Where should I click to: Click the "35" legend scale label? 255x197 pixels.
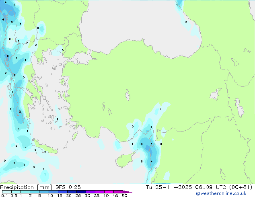tap(97, 195)
